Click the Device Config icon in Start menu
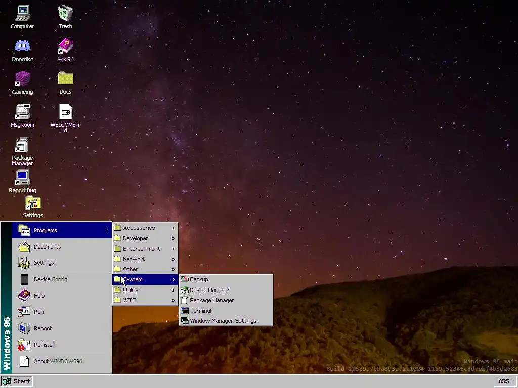This screenshot has width=518, height=388. pyautogui.click(x=24, y=279)
